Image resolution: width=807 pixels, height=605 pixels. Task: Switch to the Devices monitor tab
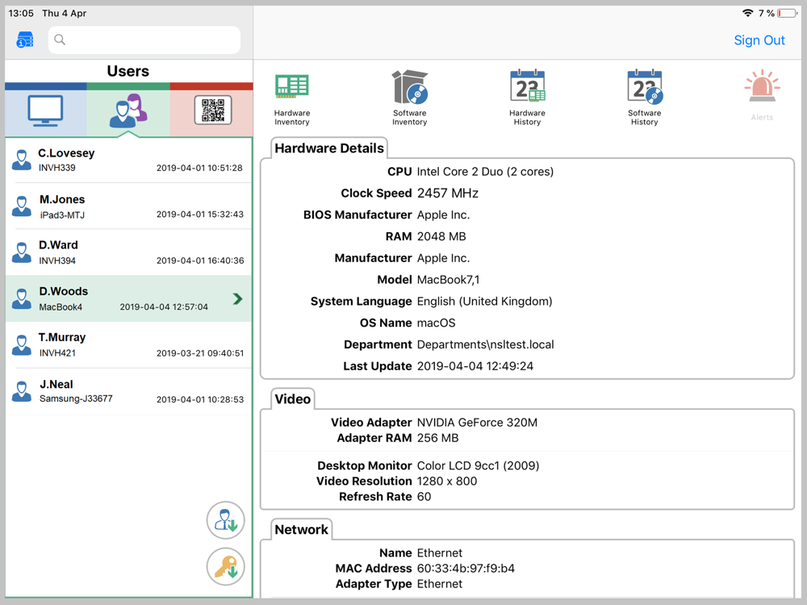[x=46, y=111]
